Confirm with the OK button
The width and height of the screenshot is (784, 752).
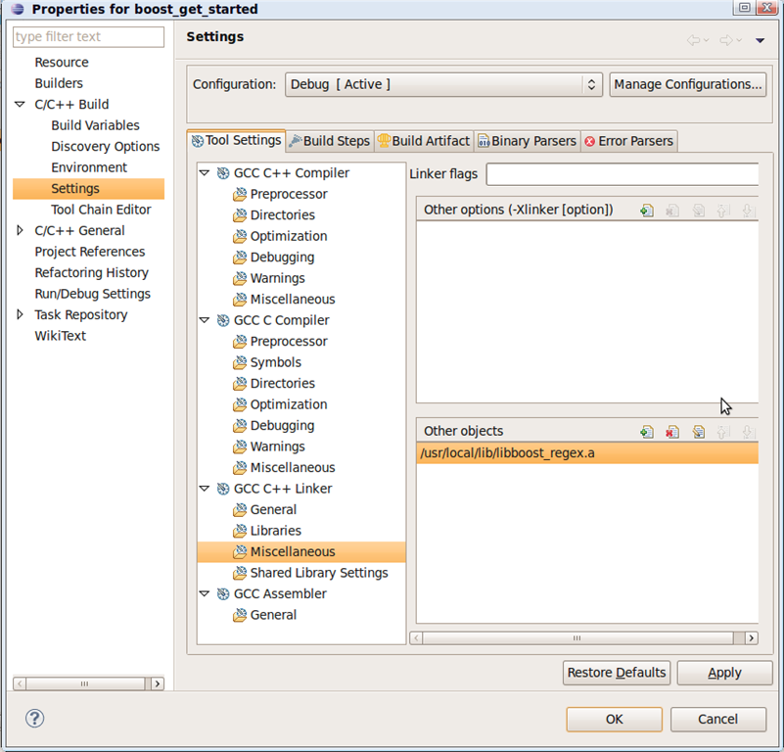click(614, 720)
